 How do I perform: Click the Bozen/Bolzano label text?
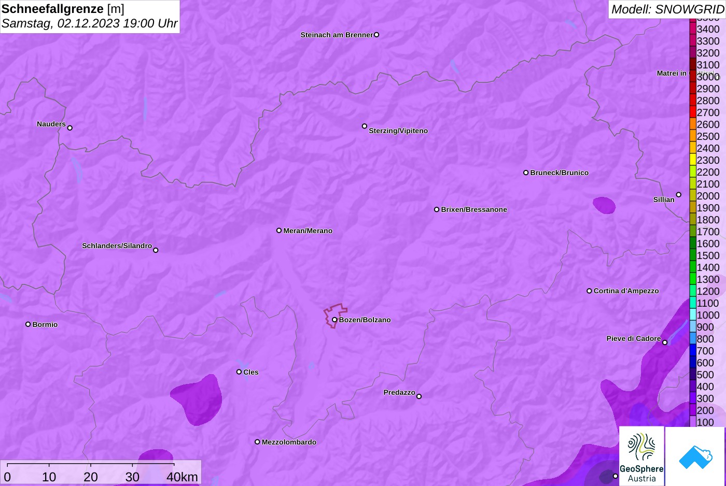pyautogui.click(x=365, y=320)
